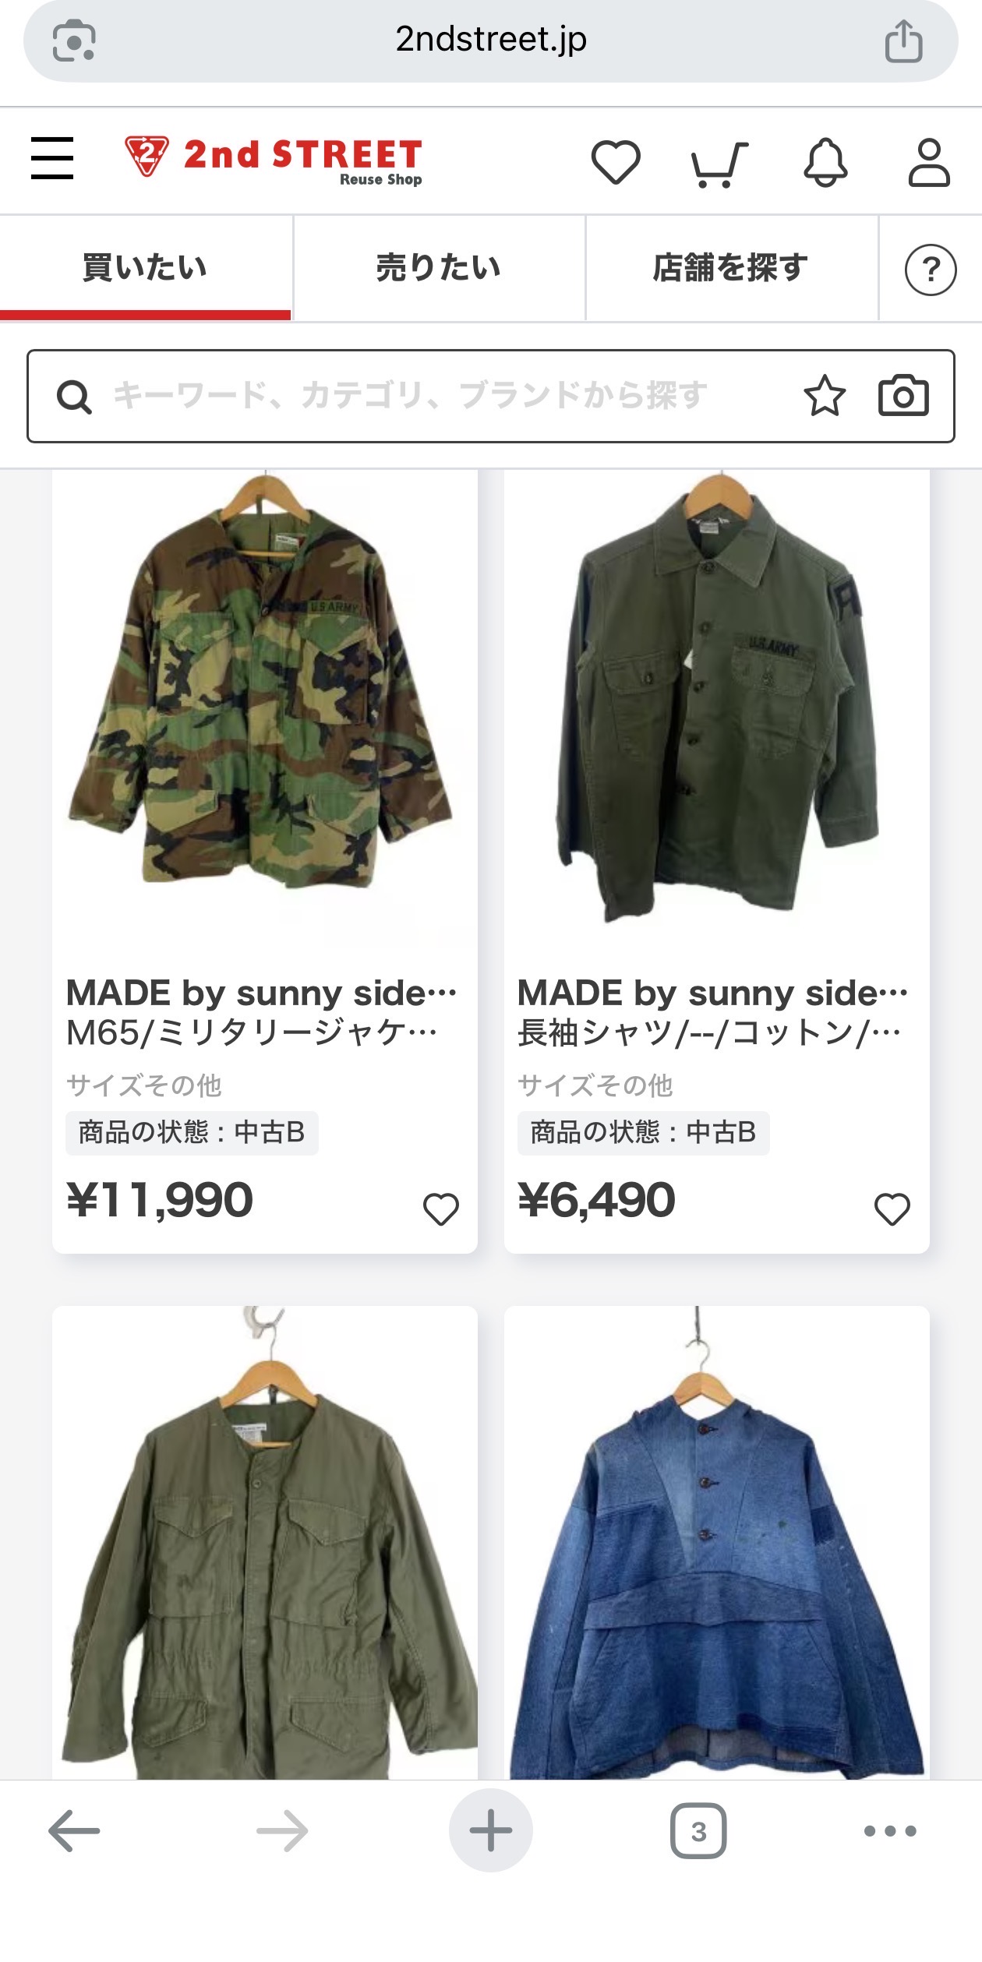This screenshot has height=1962, width=982.
Task: Click the help question mark icon
Action: (x=930, y=270)
